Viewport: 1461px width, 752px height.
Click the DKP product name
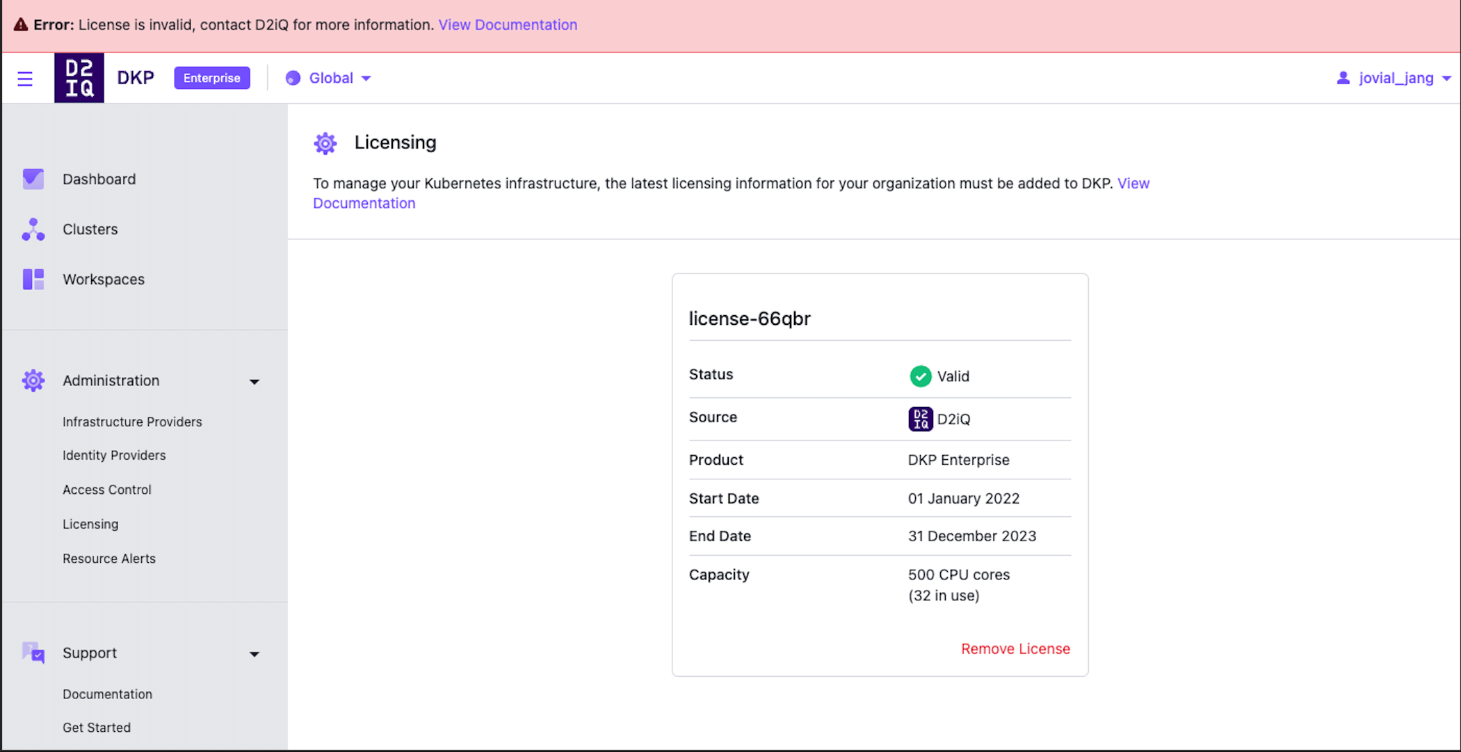[x=136, y=78]
